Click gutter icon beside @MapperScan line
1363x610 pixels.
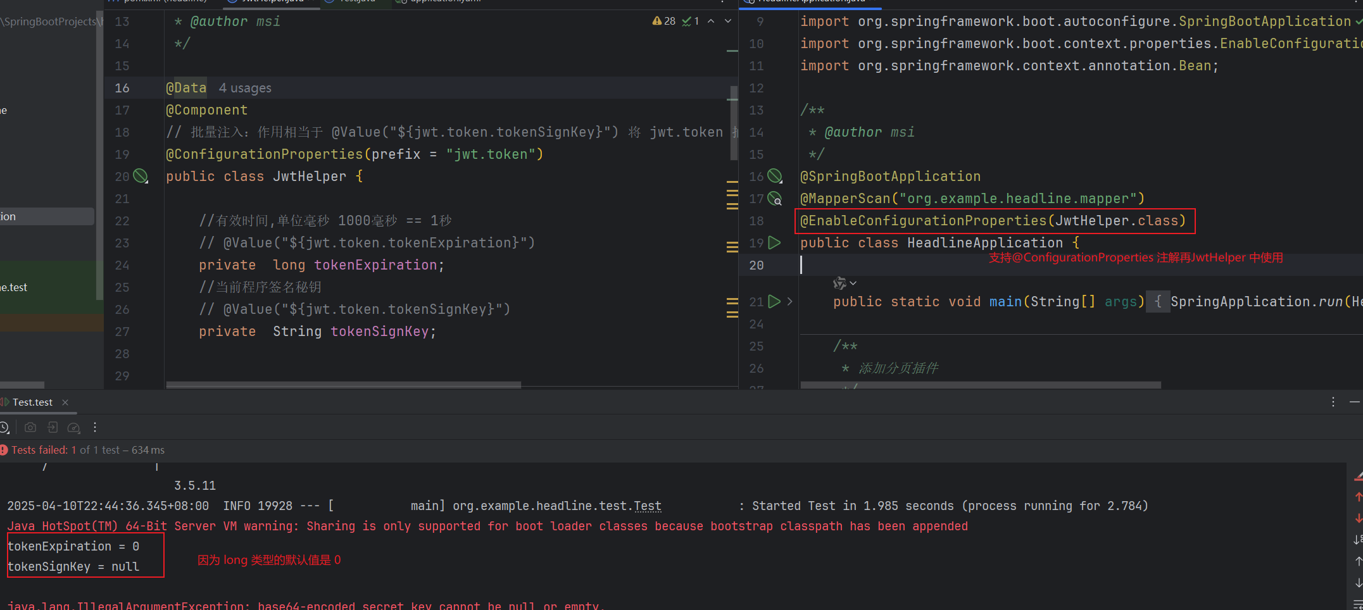[775, 199]
